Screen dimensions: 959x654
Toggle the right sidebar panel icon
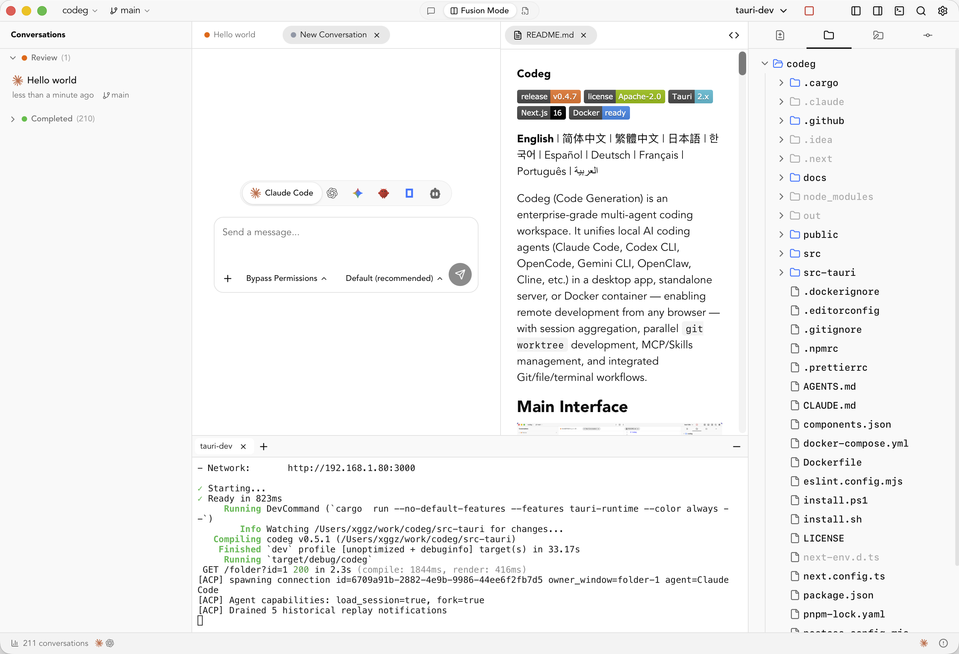[878, 11]
